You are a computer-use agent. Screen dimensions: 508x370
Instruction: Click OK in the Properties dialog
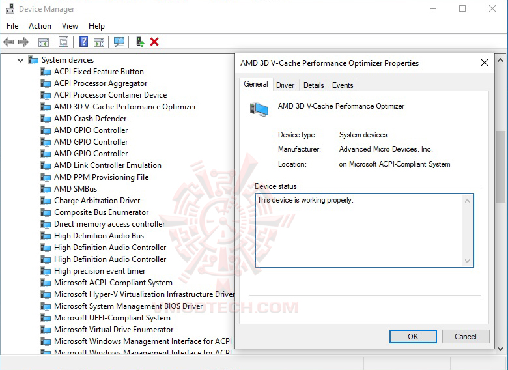[x=413, y=337]
